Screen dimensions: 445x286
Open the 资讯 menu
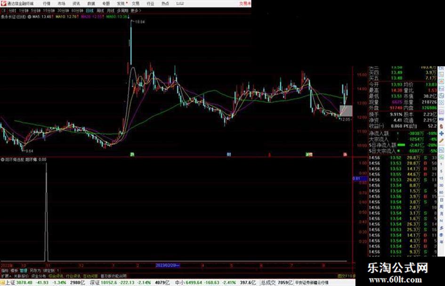pos(76,4)
